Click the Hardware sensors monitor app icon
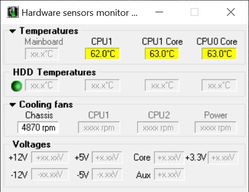 13,12
